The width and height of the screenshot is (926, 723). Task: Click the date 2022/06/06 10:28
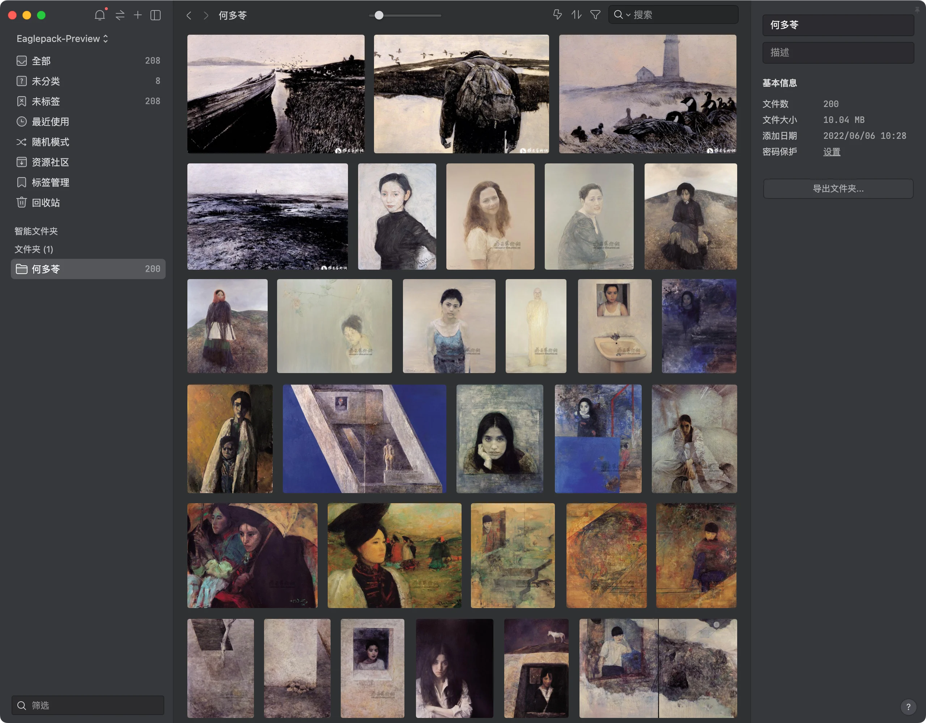(865, 136)
